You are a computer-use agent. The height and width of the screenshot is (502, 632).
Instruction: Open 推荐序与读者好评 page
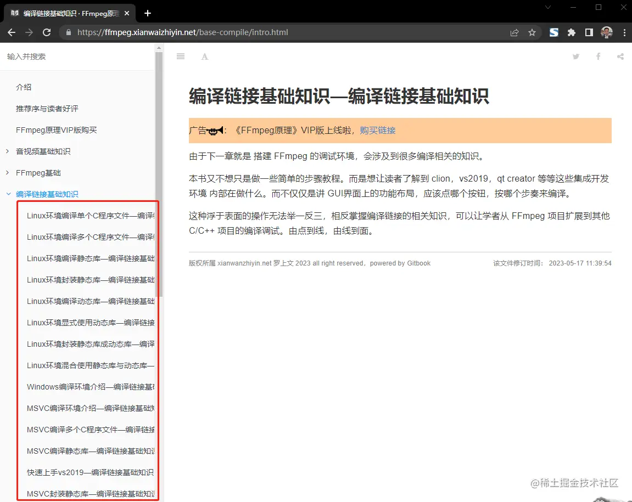click(47, 109)
